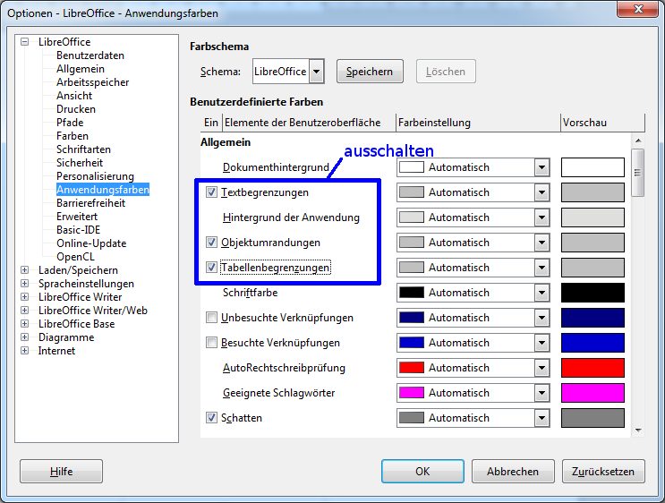Uncheck the Tabellenbegrenzungen checkbox

(x=211, y=268)
